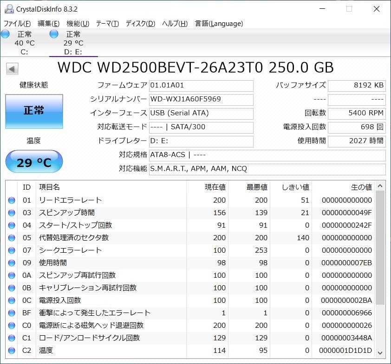The height and width of the screenshot is (364, 391).
Task: Select the スピンアップ時間 attribute name
Action: pyautogui.click(x=67, y=213)
